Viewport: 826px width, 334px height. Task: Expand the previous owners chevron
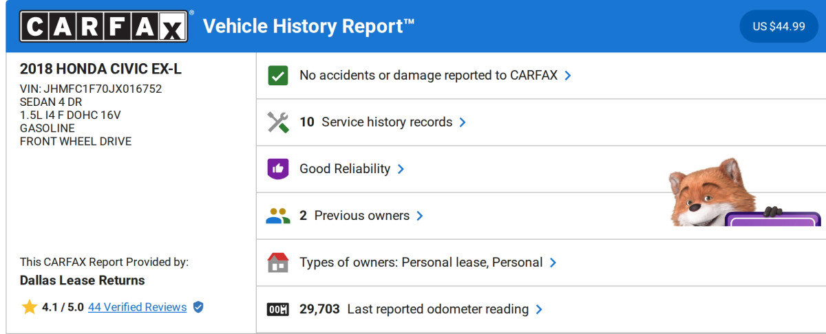420,216
